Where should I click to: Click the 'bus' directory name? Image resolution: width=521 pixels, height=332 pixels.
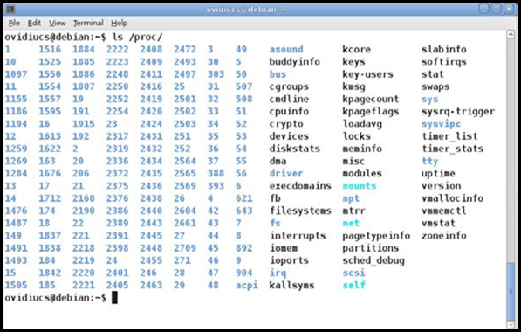278,74
